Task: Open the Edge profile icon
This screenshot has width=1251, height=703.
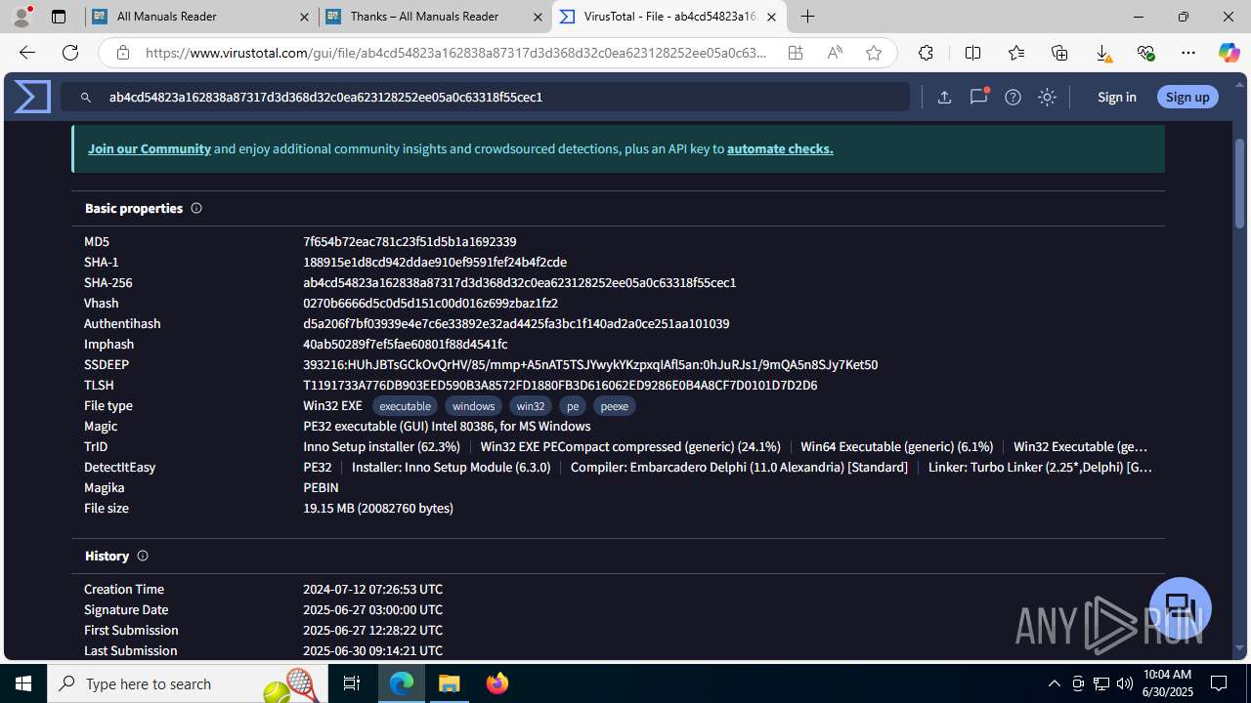Action: click(22, 17)
